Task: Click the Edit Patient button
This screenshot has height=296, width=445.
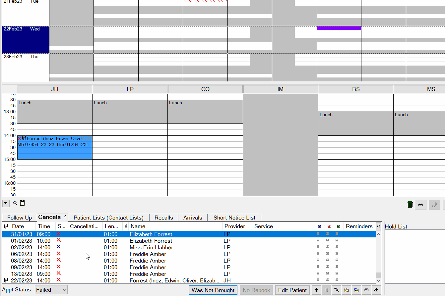Action: pyautogui.click(x=292, y=290)
